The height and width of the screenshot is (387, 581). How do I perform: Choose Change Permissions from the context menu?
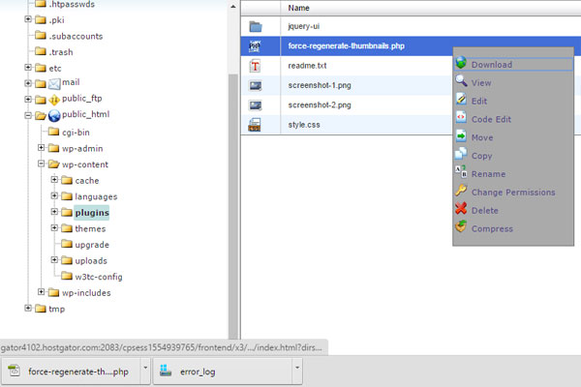tap(513, 193)
